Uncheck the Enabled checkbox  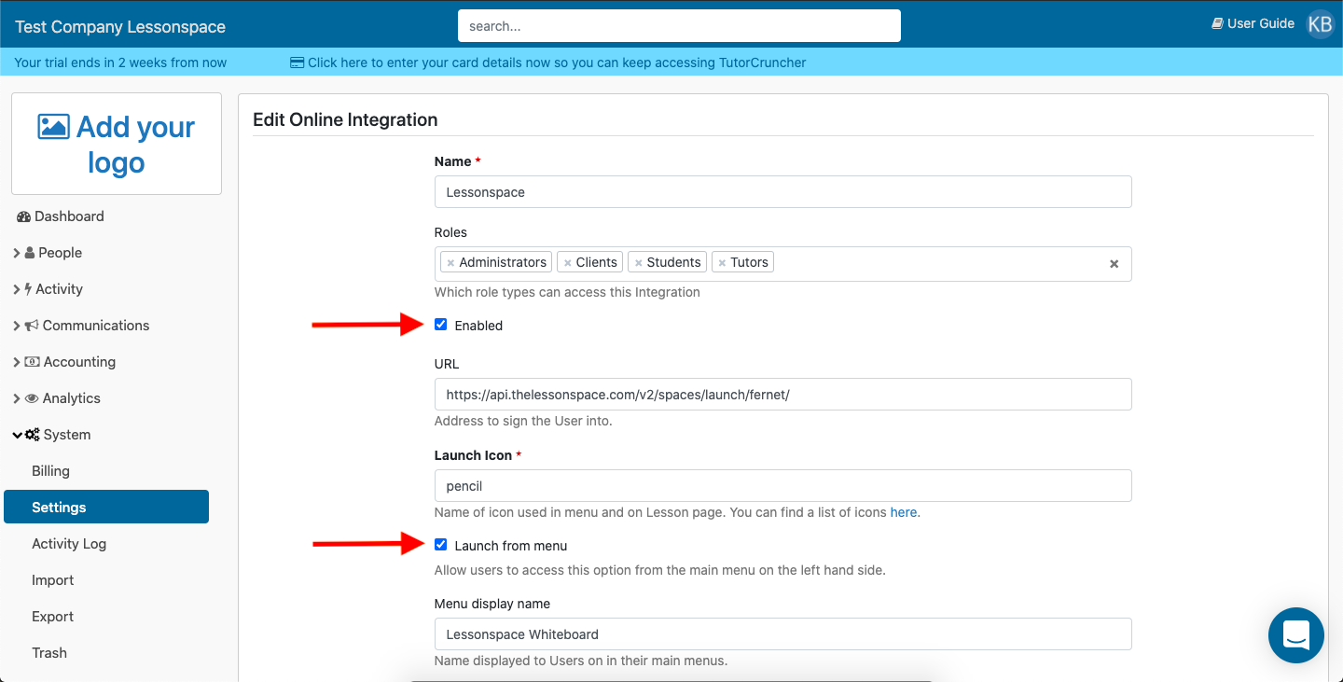441,325
